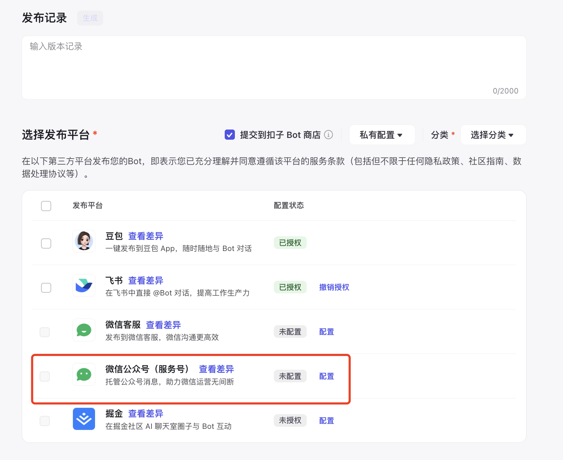Open the 私有配置 dropdown

[x=382, y=135]
